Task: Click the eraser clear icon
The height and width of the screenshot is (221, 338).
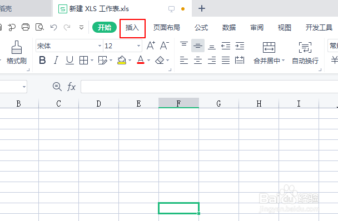Action: tap(160, 61)
